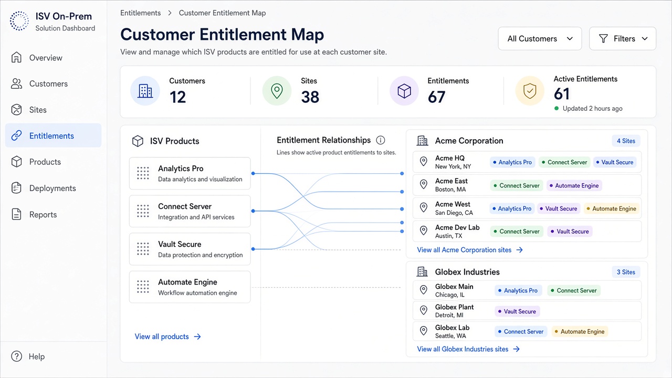Click Automate Engine tag on Globex Lab row

(580, 331)
